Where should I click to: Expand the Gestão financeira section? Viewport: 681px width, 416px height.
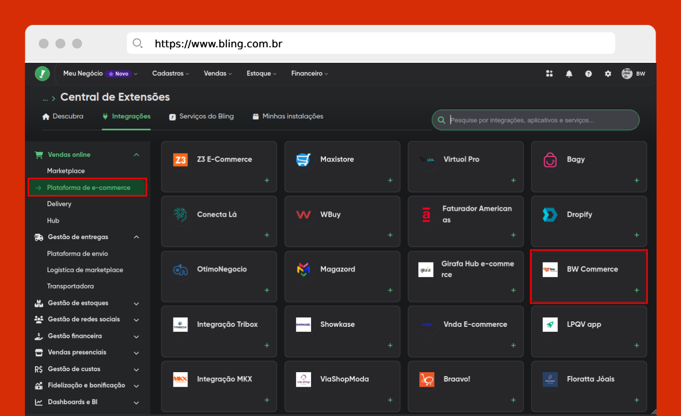tap(137, 337)
